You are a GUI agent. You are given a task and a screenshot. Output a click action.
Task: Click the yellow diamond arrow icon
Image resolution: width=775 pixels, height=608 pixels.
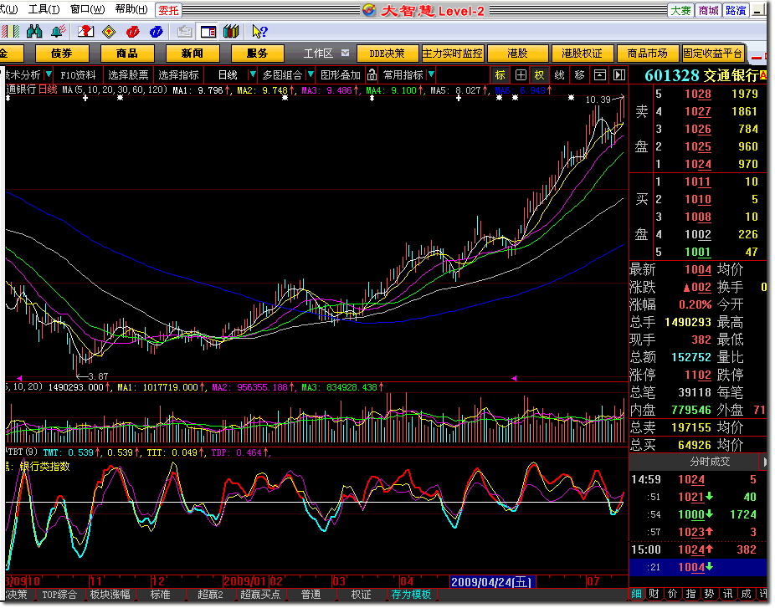(109, 32)
